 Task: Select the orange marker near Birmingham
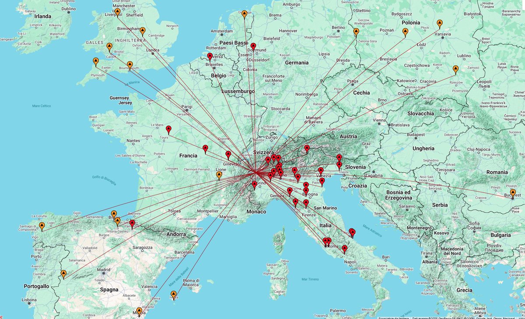click(142, 31)
